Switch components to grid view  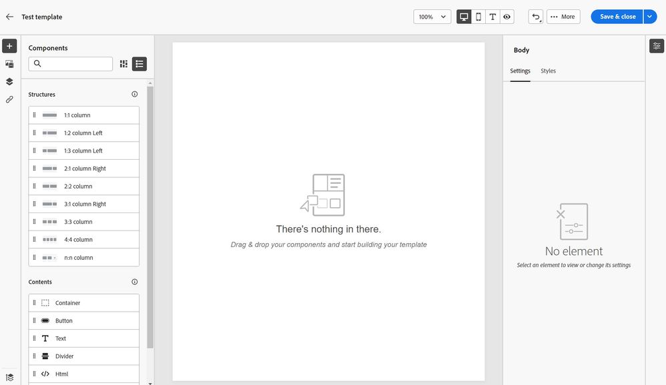tap(123, 64)
